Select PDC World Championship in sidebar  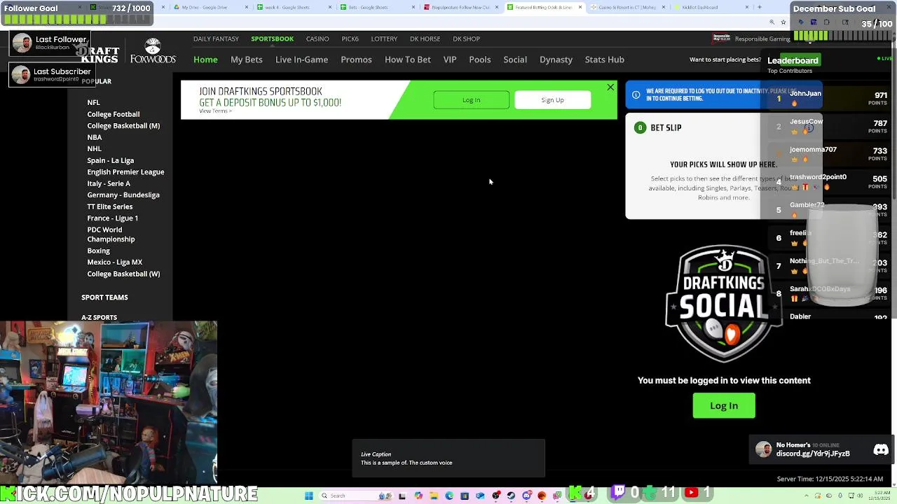[x=111, y=234]
